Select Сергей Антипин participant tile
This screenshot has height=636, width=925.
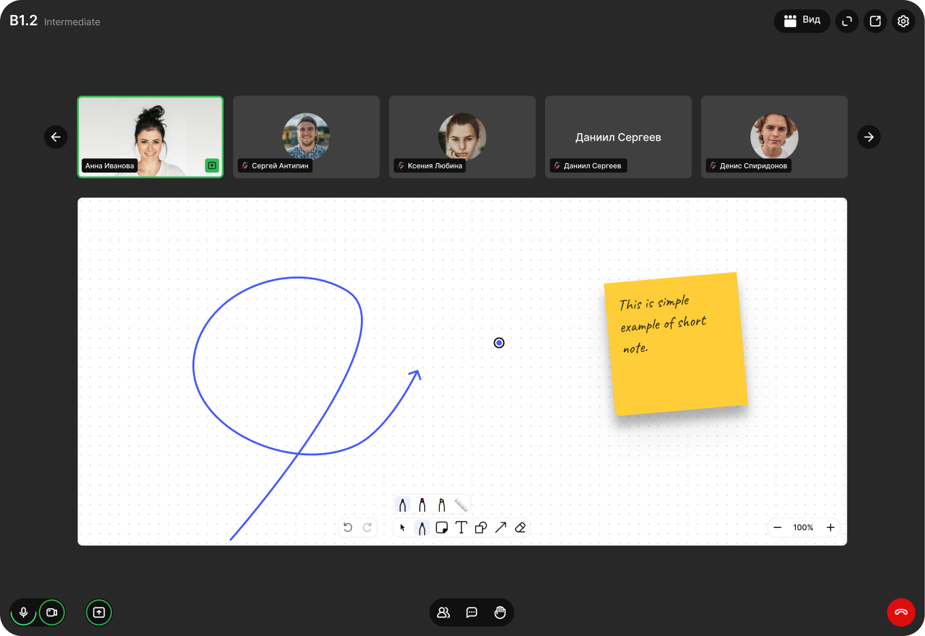click(x=307, y=137)
